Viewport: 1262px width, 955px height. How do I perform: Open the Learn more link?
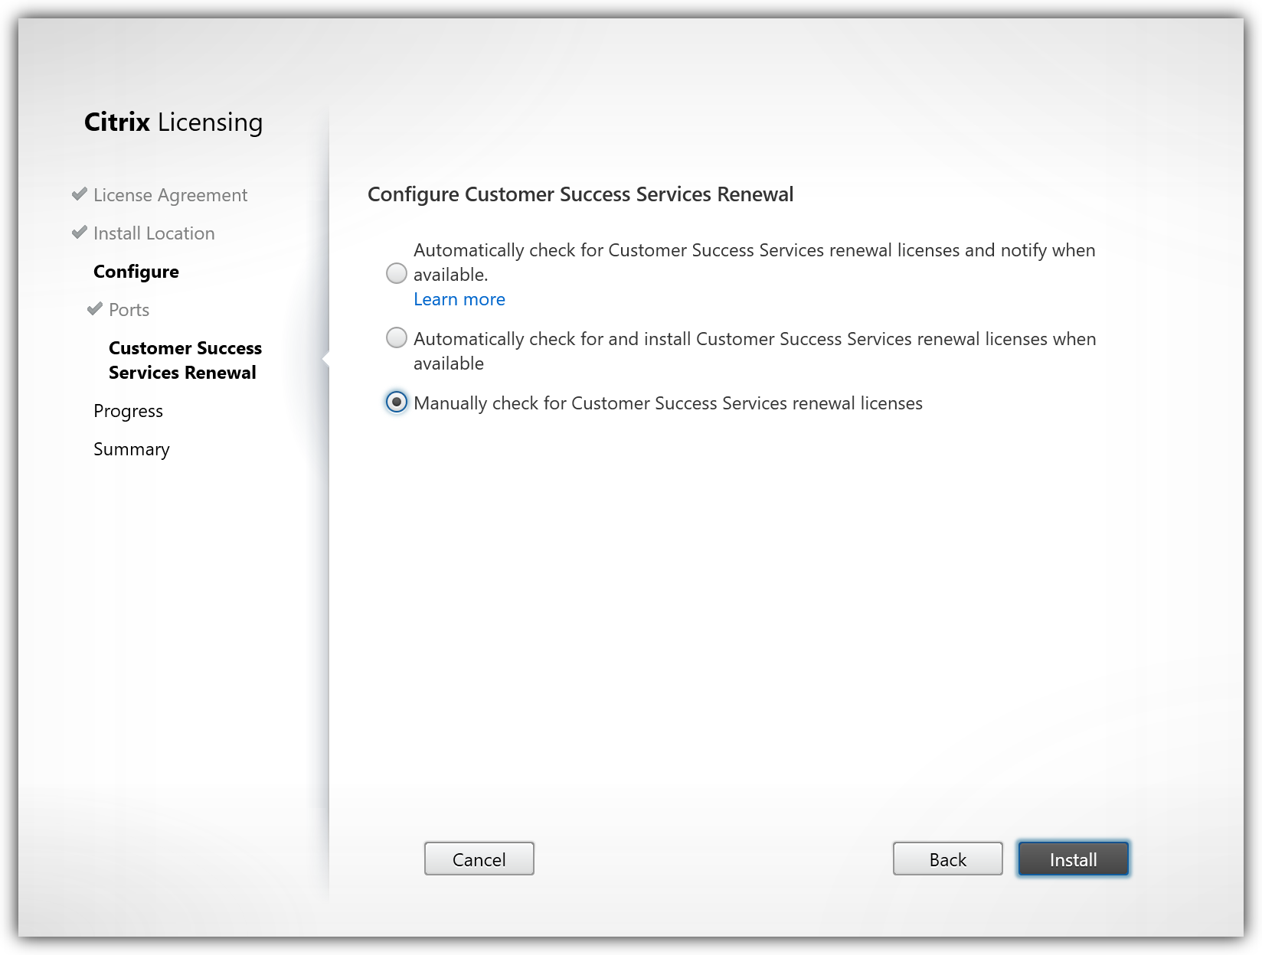pos(459,299)
